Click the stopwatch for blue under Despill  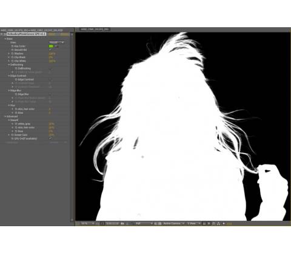coord(16,131)
